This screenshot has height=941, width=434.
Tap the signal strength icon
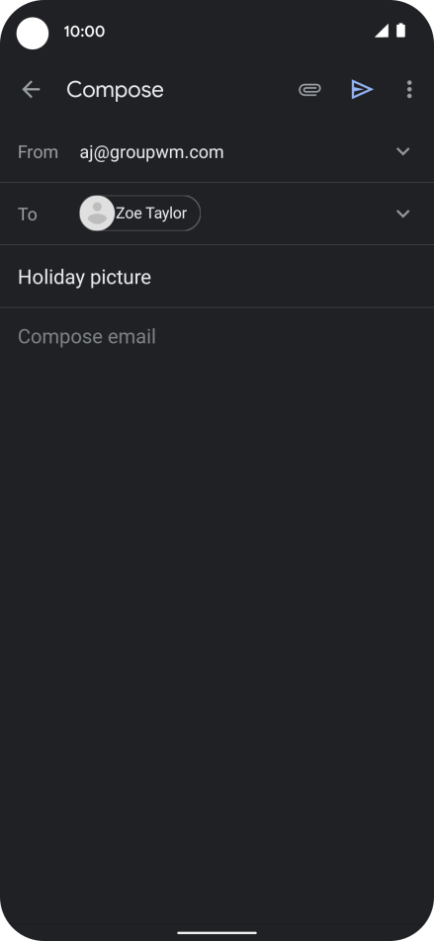coord(382,32)
